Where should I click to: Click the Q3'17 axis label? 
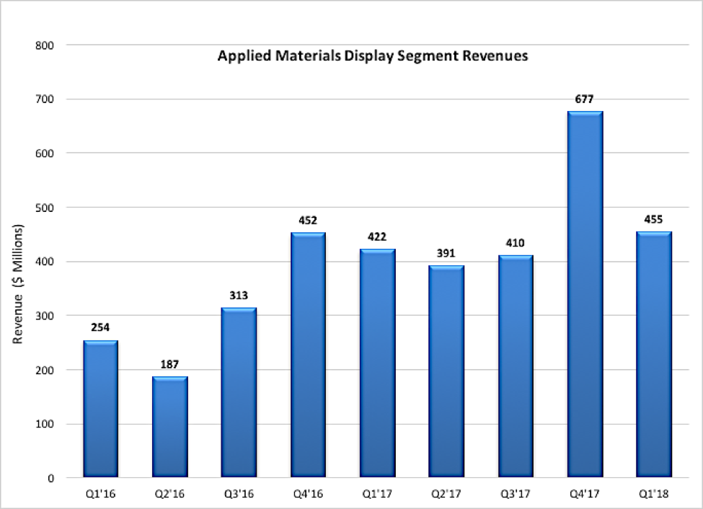pos(515,494)
